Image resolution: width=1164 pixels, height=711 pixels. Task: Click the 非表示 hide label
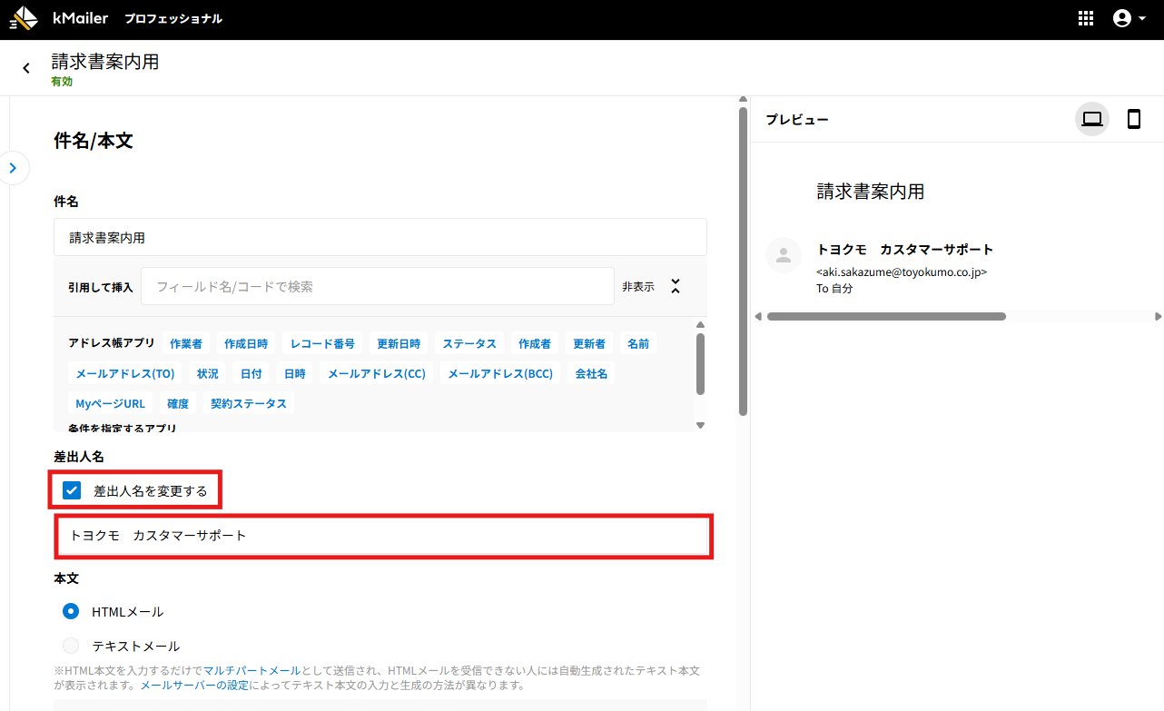click(x=637, y=287)
